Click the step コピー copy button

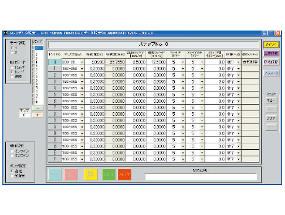(271, 100)
